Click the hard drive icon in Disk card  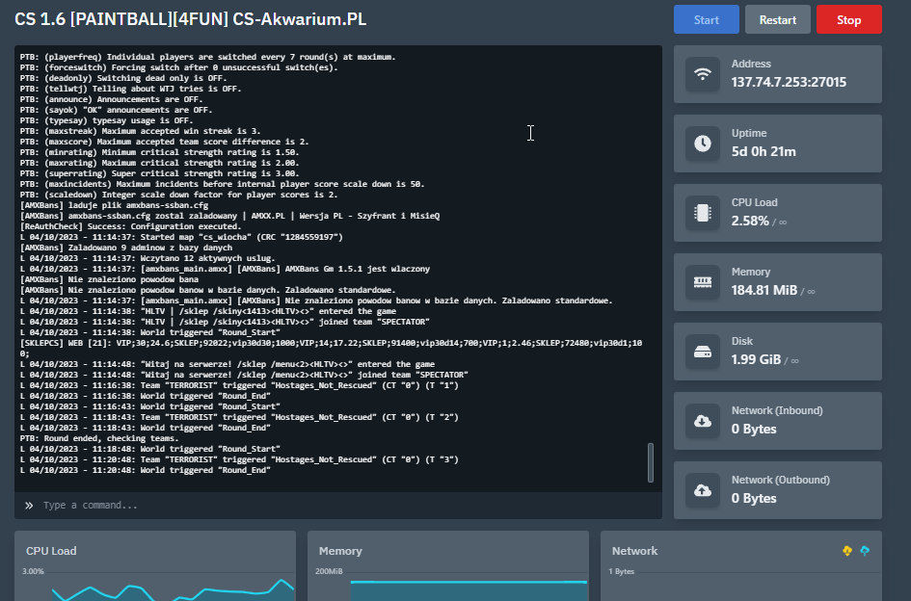point(703,352)
